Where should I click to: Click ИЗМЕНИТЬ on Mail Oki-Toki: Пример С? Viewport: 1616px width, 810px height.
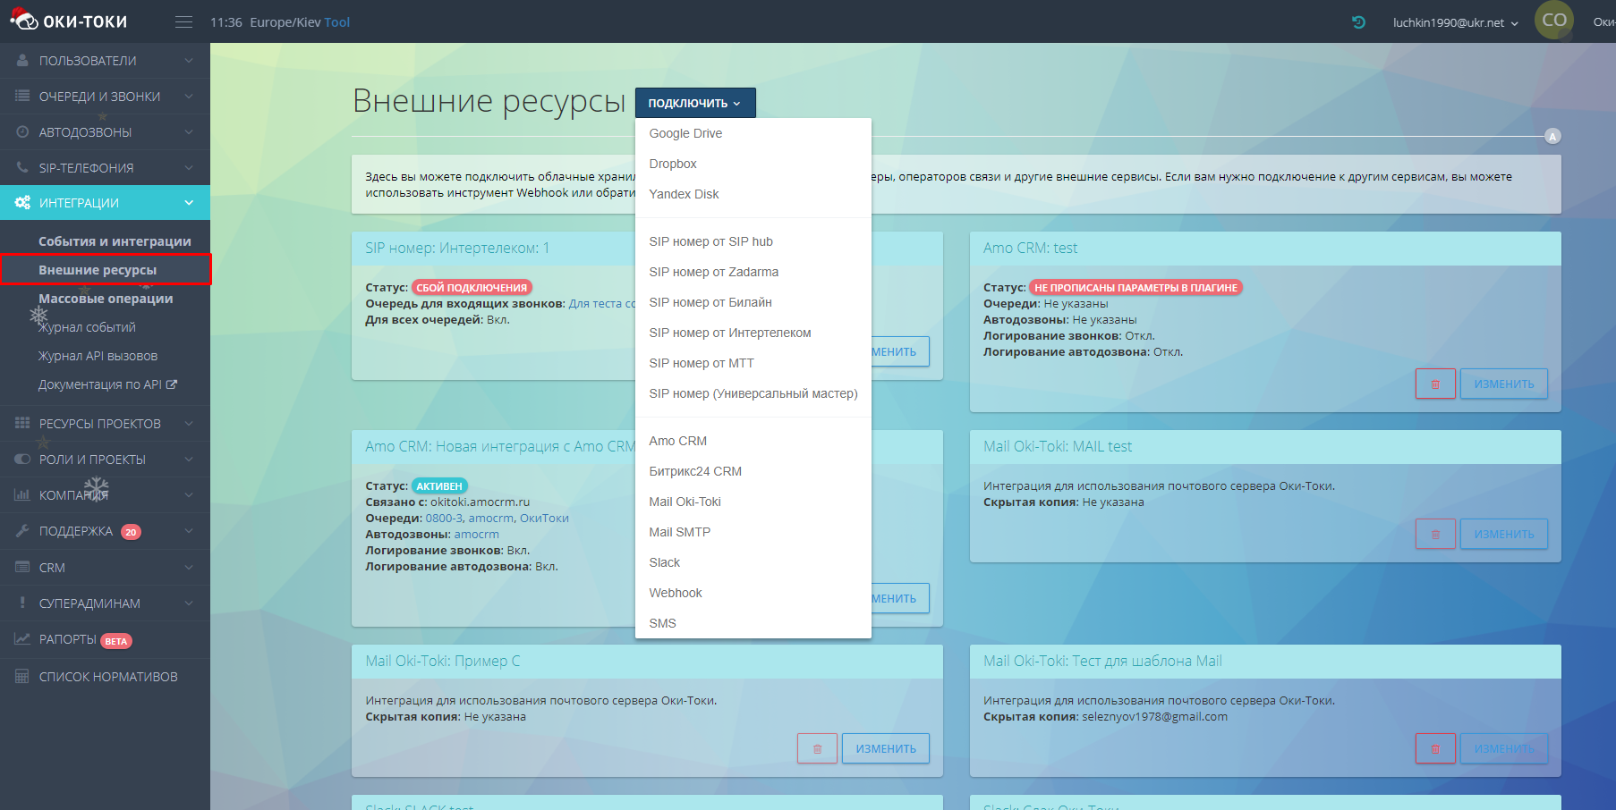(x=886, y=749)
